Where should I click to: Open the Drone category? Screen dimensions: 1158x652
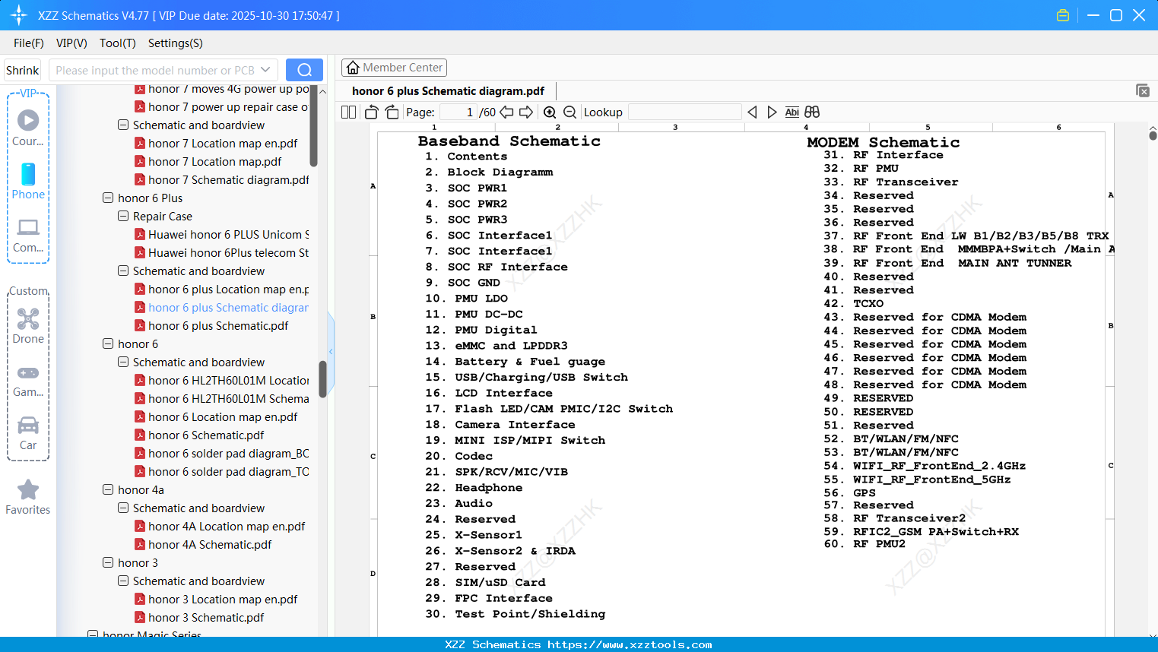(28, 326)
